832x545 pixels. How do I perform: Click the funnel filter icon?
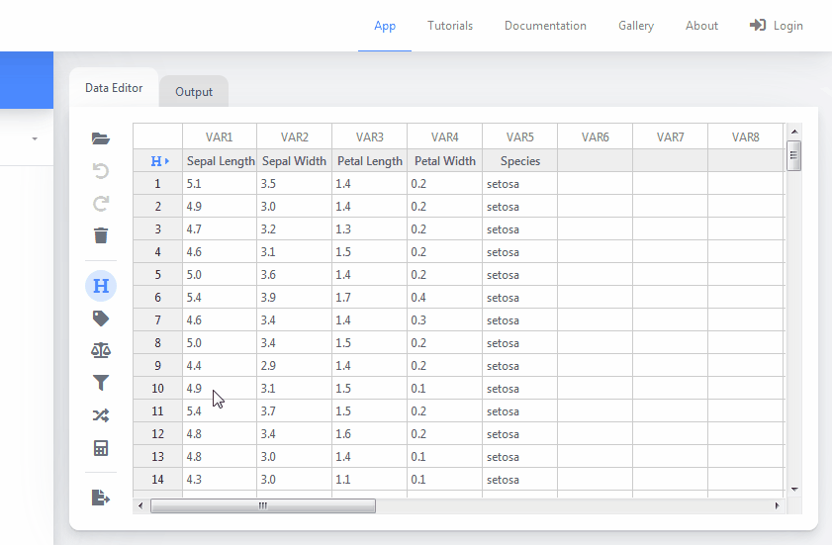100,383
